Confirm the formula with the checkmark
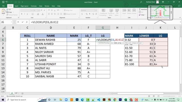This screenshot has width=182, height=102. (x=22, y=22)
